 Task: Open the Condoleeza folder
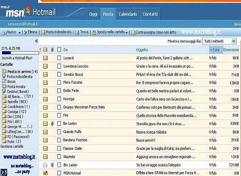click(16, 106)
